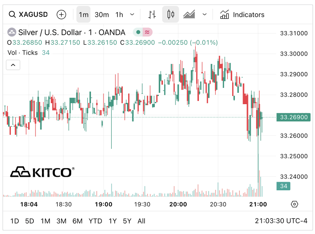Select the 1D date range
The height and width of the screenshot is (234, 315).
[x=14, y=221]
